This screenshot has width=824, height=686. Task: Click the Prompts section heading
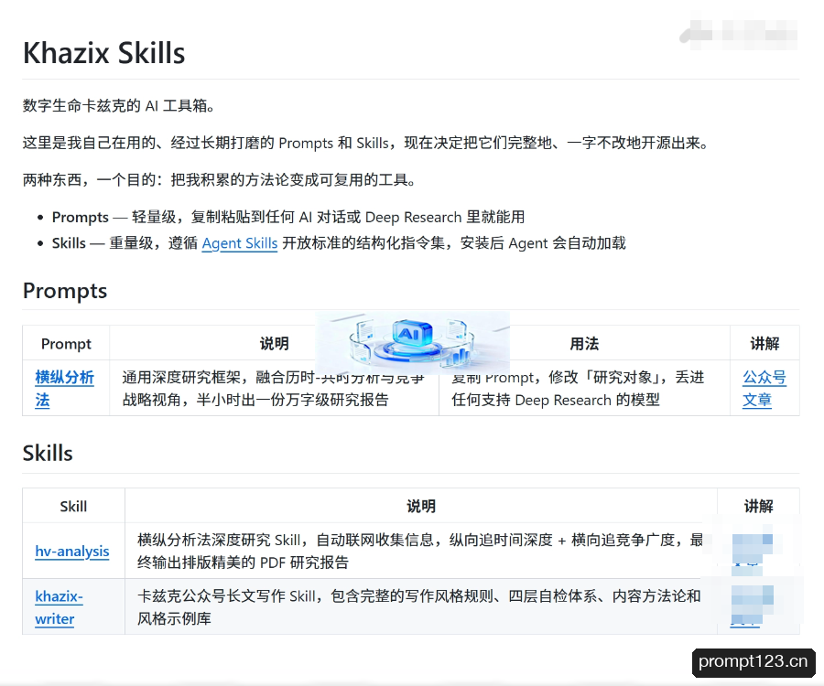[x=65, y=291]
